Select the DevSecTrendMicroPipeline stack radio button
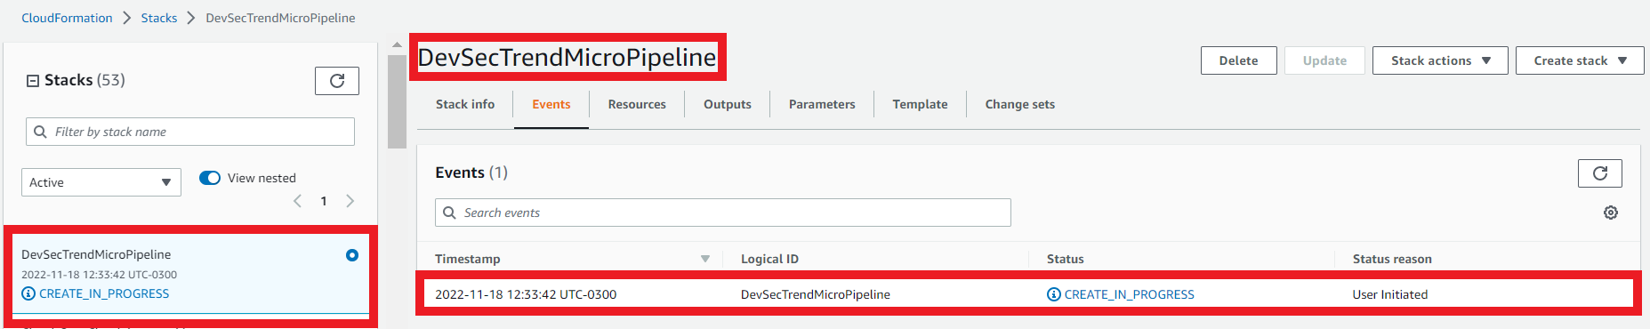Screen dimensions: 1650x329 pyautogui.click(x=352, y=255)
